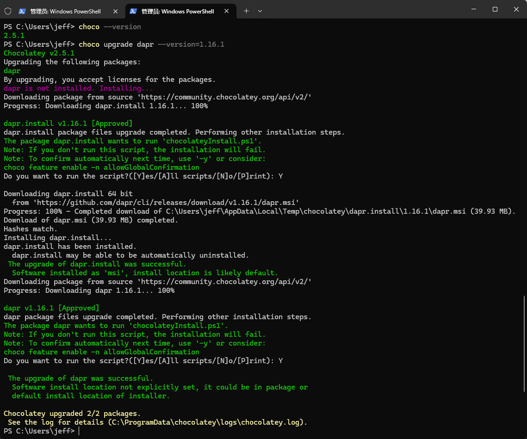The image size is (527, 439).
Task: Click 'The upgrade of dapr was successful.' line
Action: [x=81, y=378]
